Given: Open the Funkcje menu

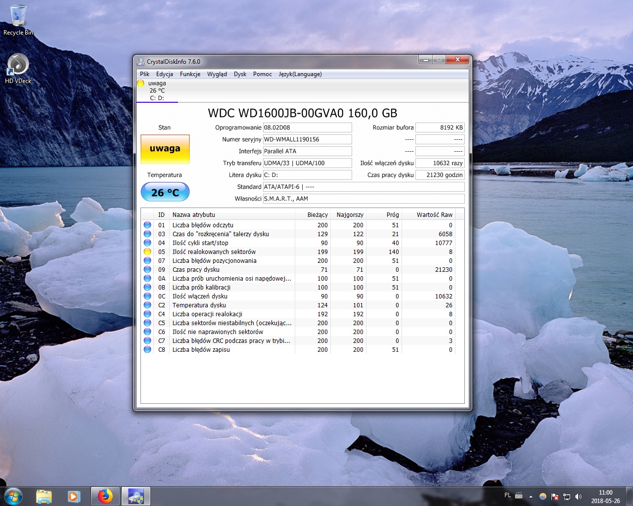Looking at the screenshot, I should click(190, 74).
